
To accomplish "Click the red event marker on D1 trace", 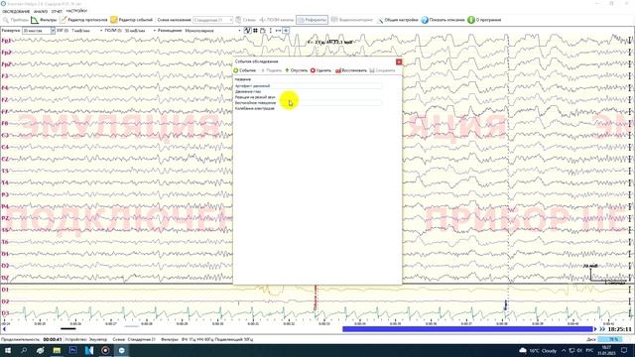I will pos(316,298).
